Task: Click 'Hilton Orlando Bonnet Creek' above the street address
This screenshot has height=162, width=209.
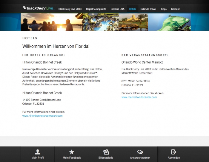Action: (x=42, y=93)
